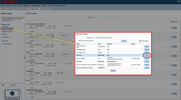Add SHUT OFF SERVICE GLADHAND part
181x100 pixels.
point(175,28)
